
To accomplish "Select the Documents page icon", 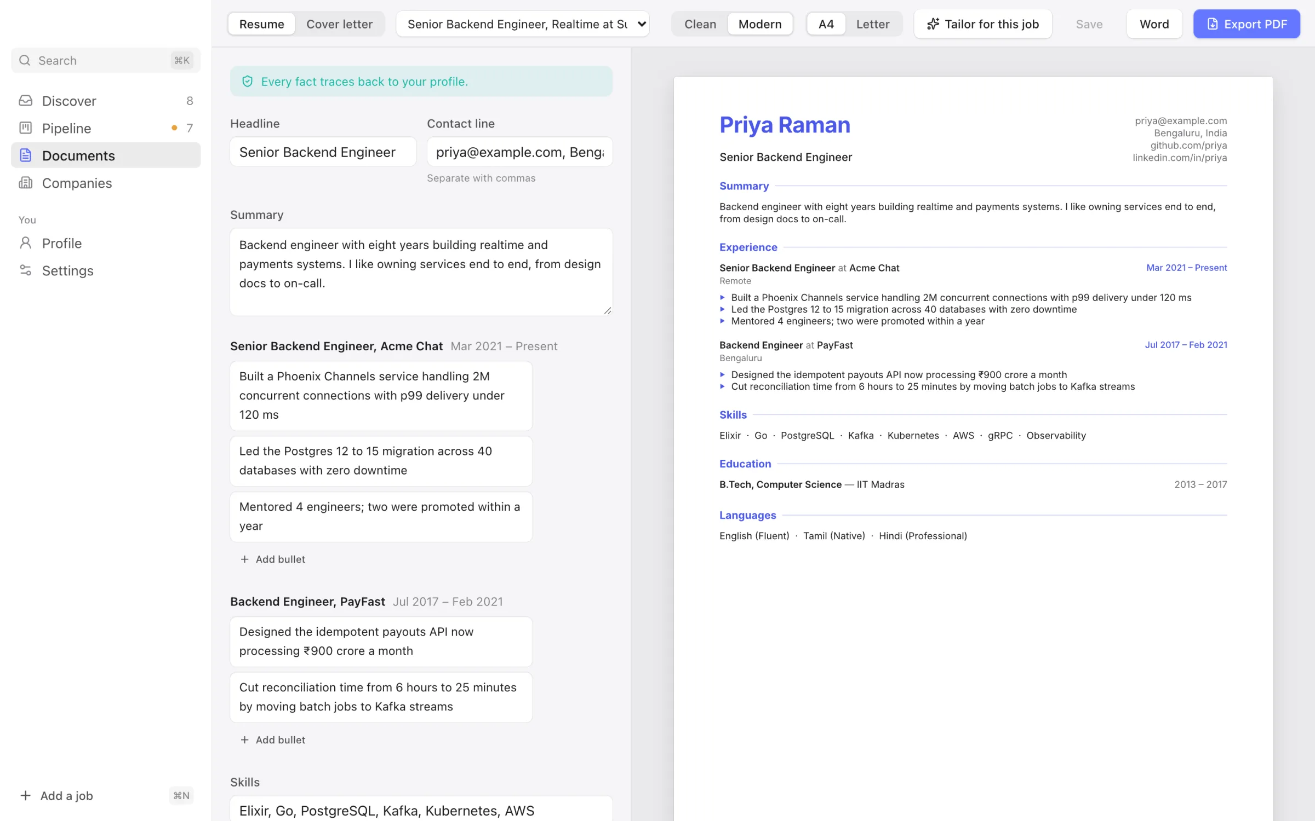I will click(25, 155).
